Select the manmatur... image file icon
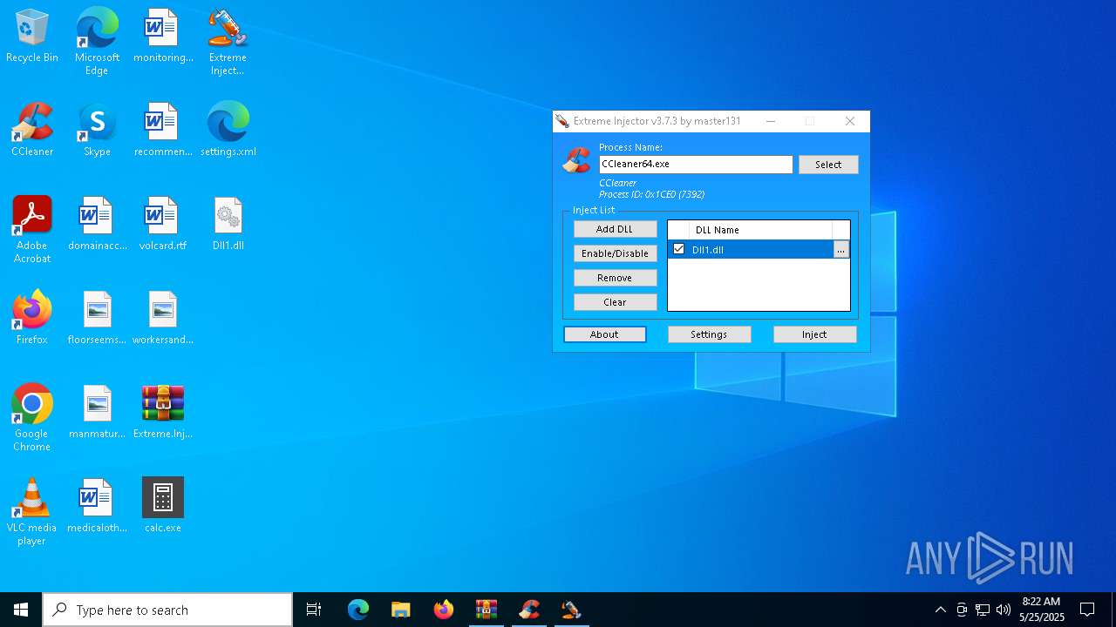 coord(97,413)
